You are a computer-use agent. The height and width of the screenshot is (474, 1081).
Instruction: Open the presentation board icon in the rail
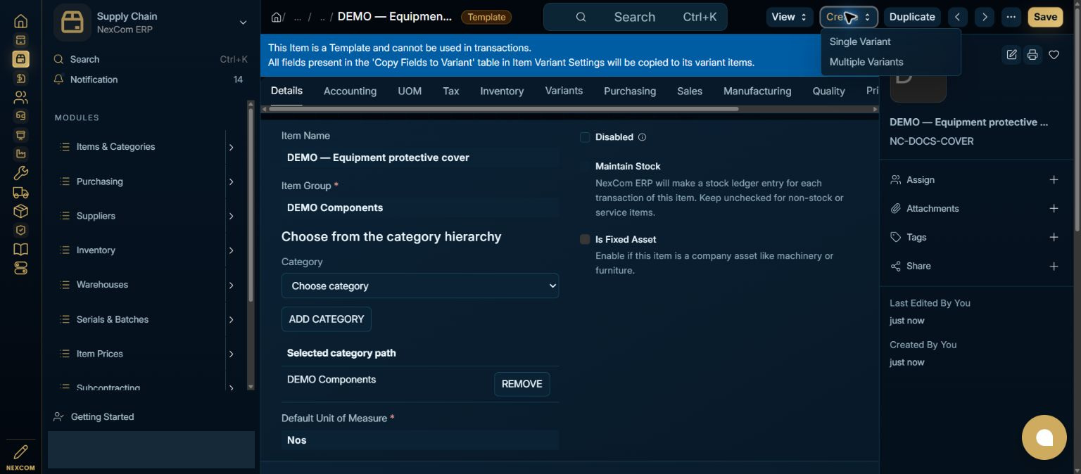coord(20,135)
